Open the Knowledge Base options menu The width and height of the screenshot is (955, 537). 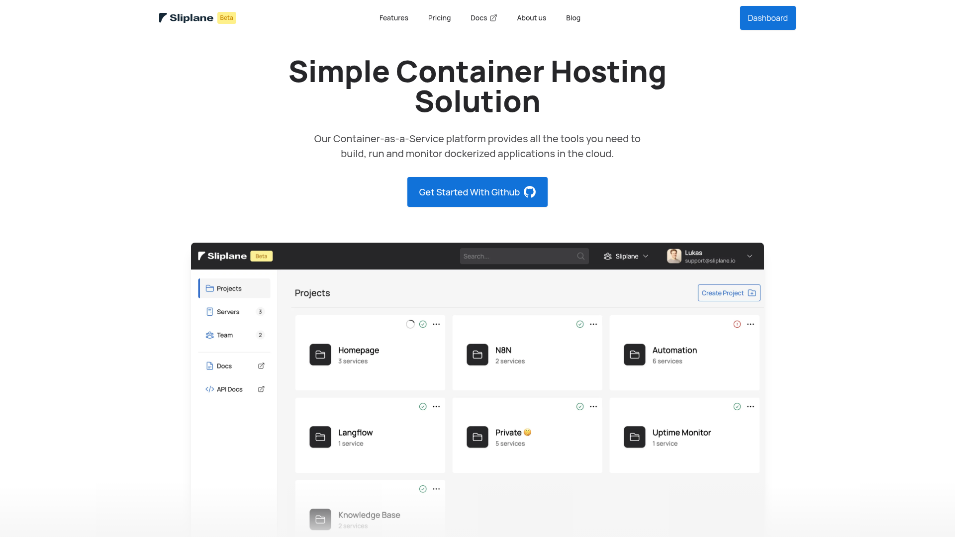click(436, 489)
